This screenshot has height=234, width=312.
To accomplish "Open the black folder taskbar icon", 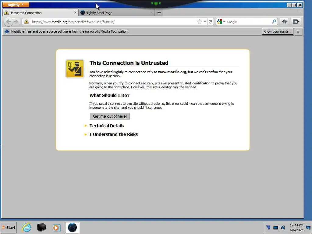I will point(41,227).
